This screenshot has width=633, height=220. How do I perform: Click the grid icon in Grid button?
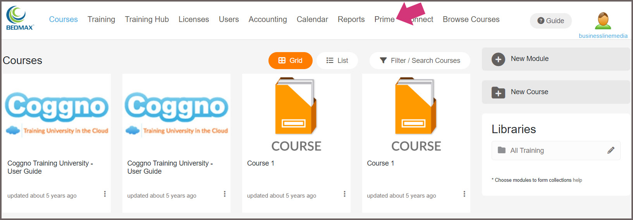[282, 61]
